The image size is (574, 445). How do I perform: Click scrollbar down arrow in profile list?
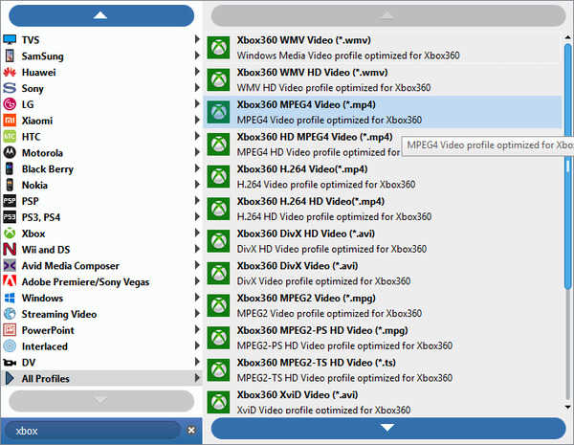coord(567,407)
